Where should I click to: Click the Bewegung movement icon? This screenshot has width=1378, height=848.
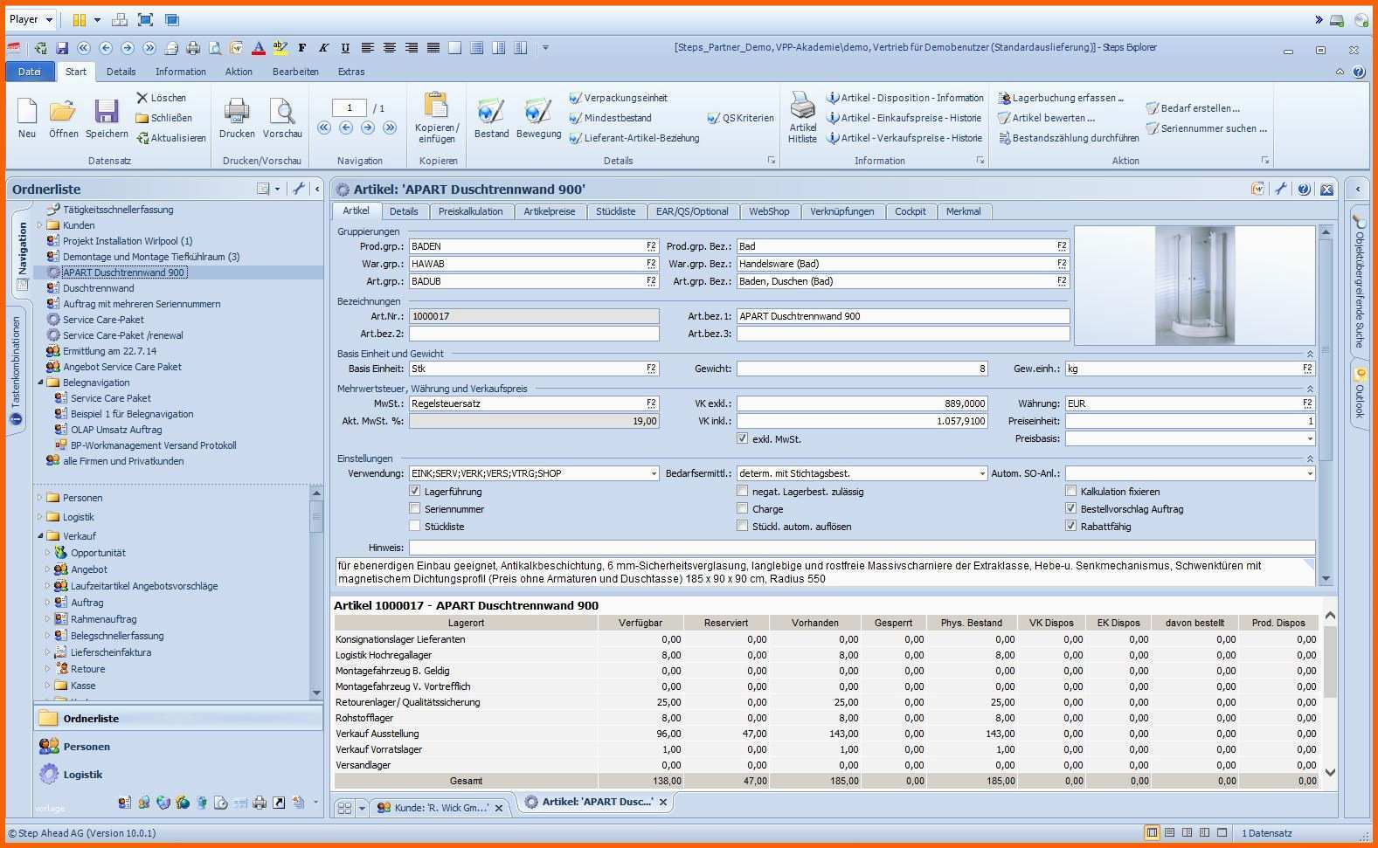click(x=538, y=112)
